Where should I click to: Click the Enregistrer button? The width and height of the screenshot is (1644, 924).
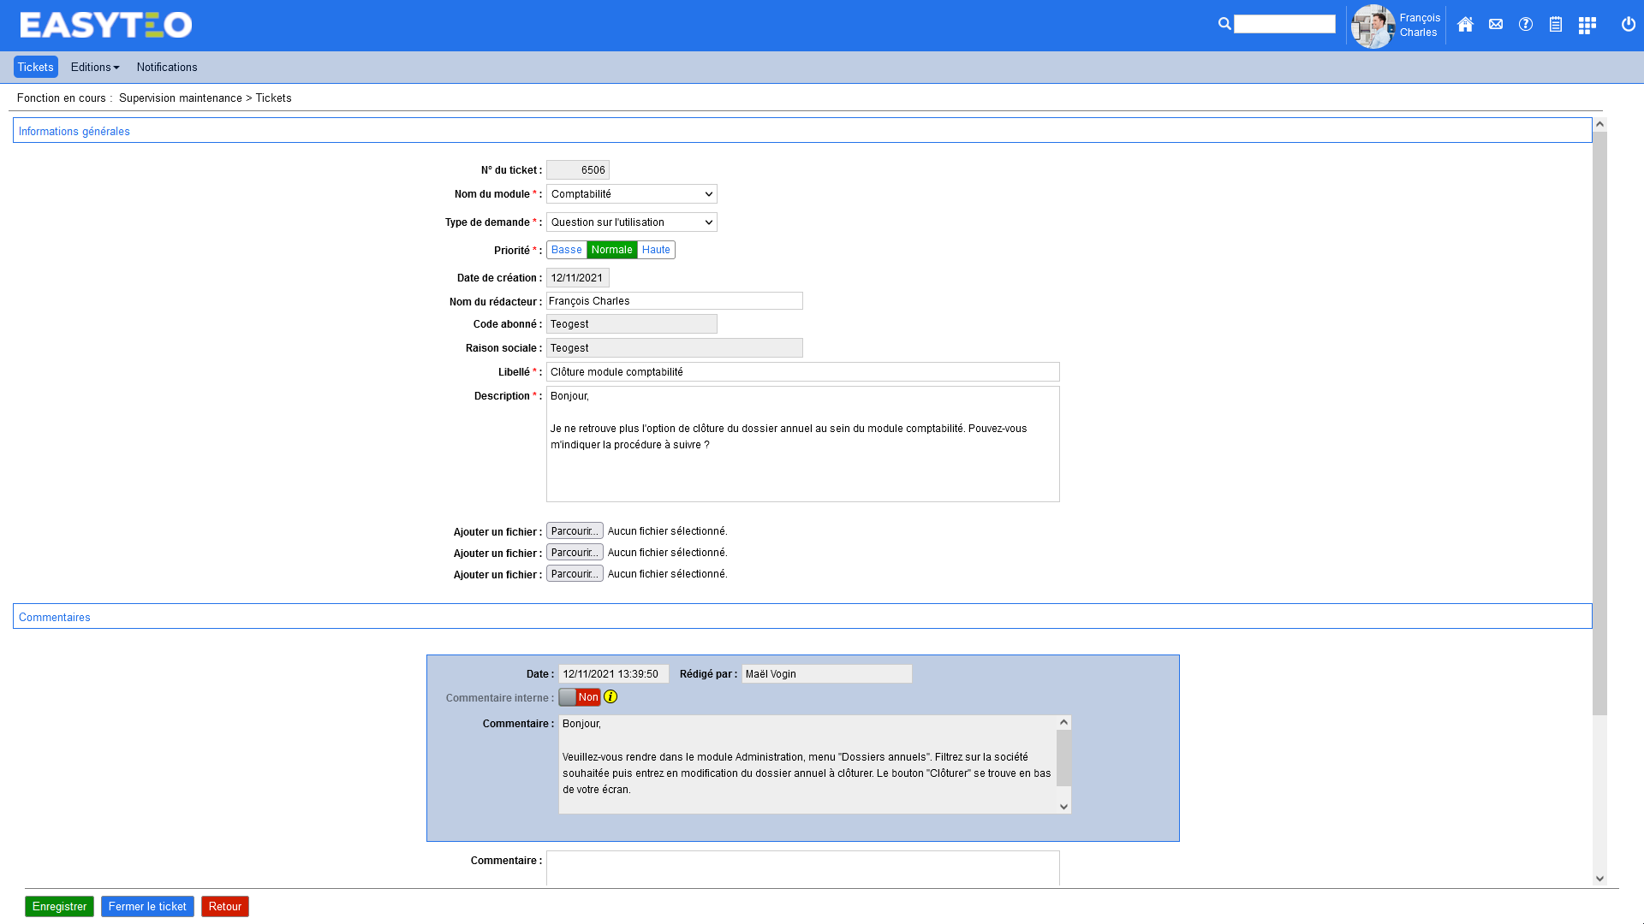coord(59,906)
